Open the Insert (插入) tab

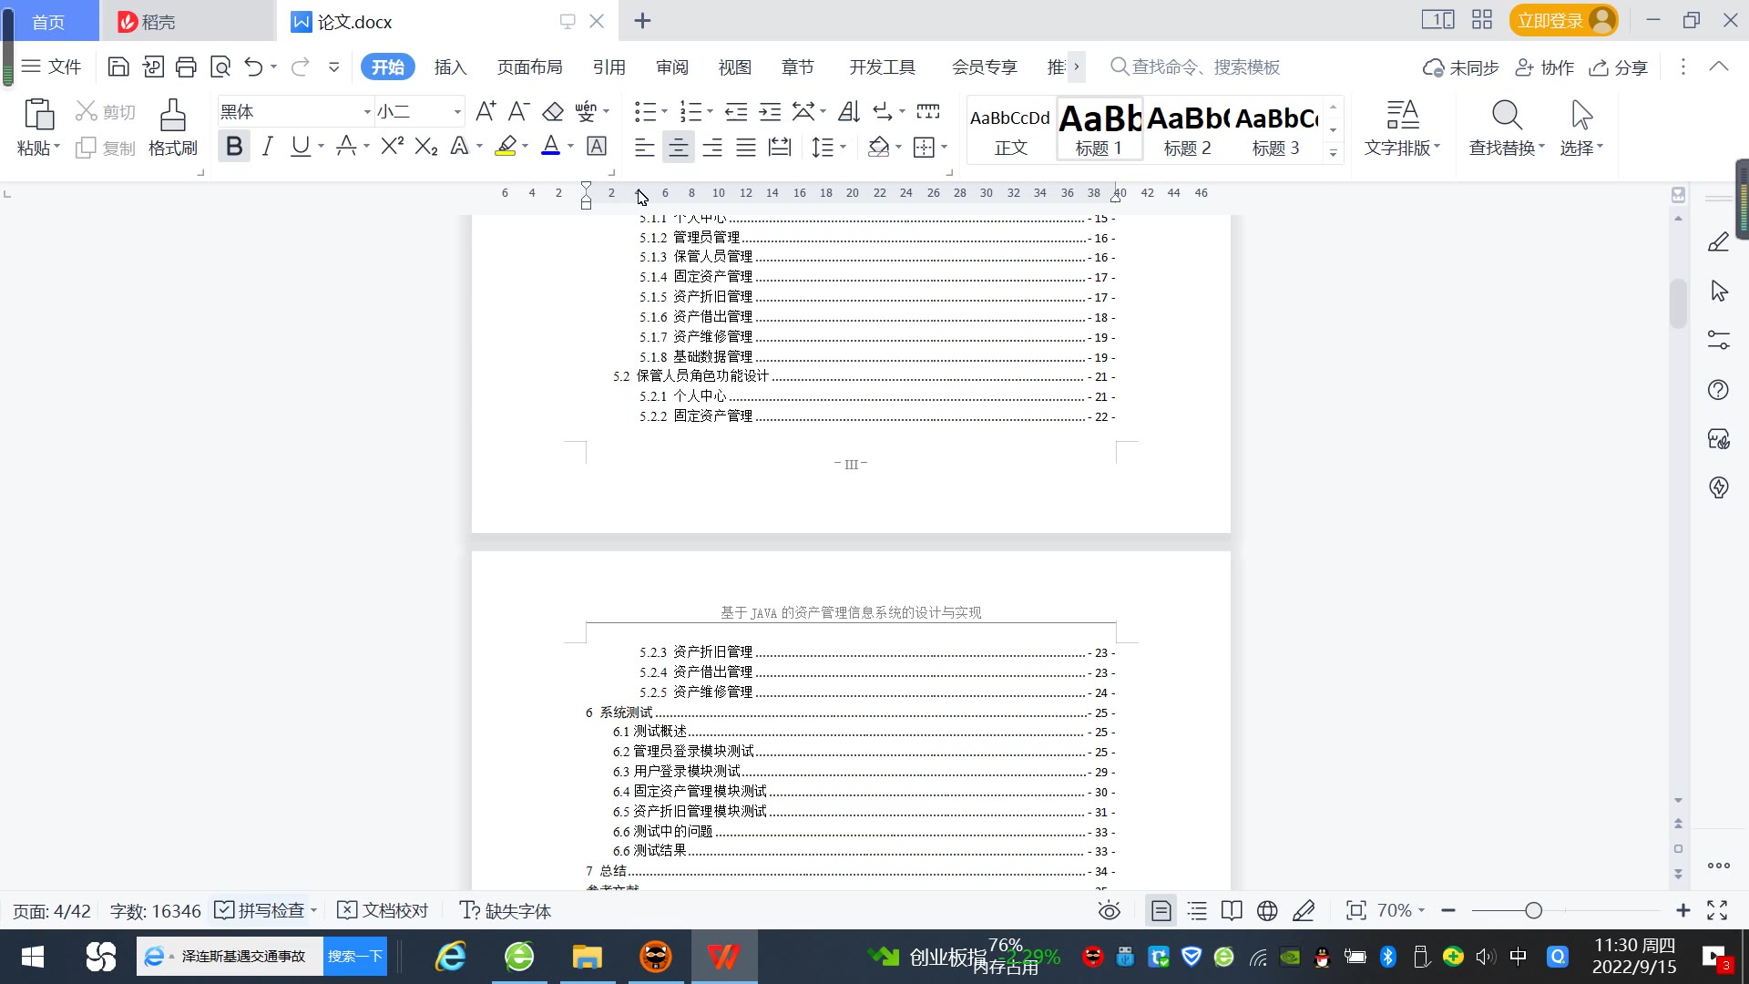tap(450, 67)
